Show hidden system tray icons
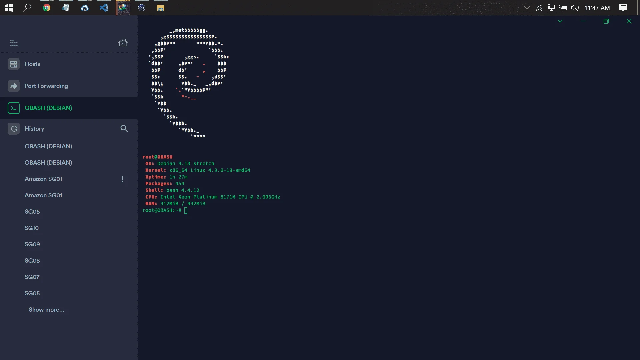The image size is (640, 360). 527,8
